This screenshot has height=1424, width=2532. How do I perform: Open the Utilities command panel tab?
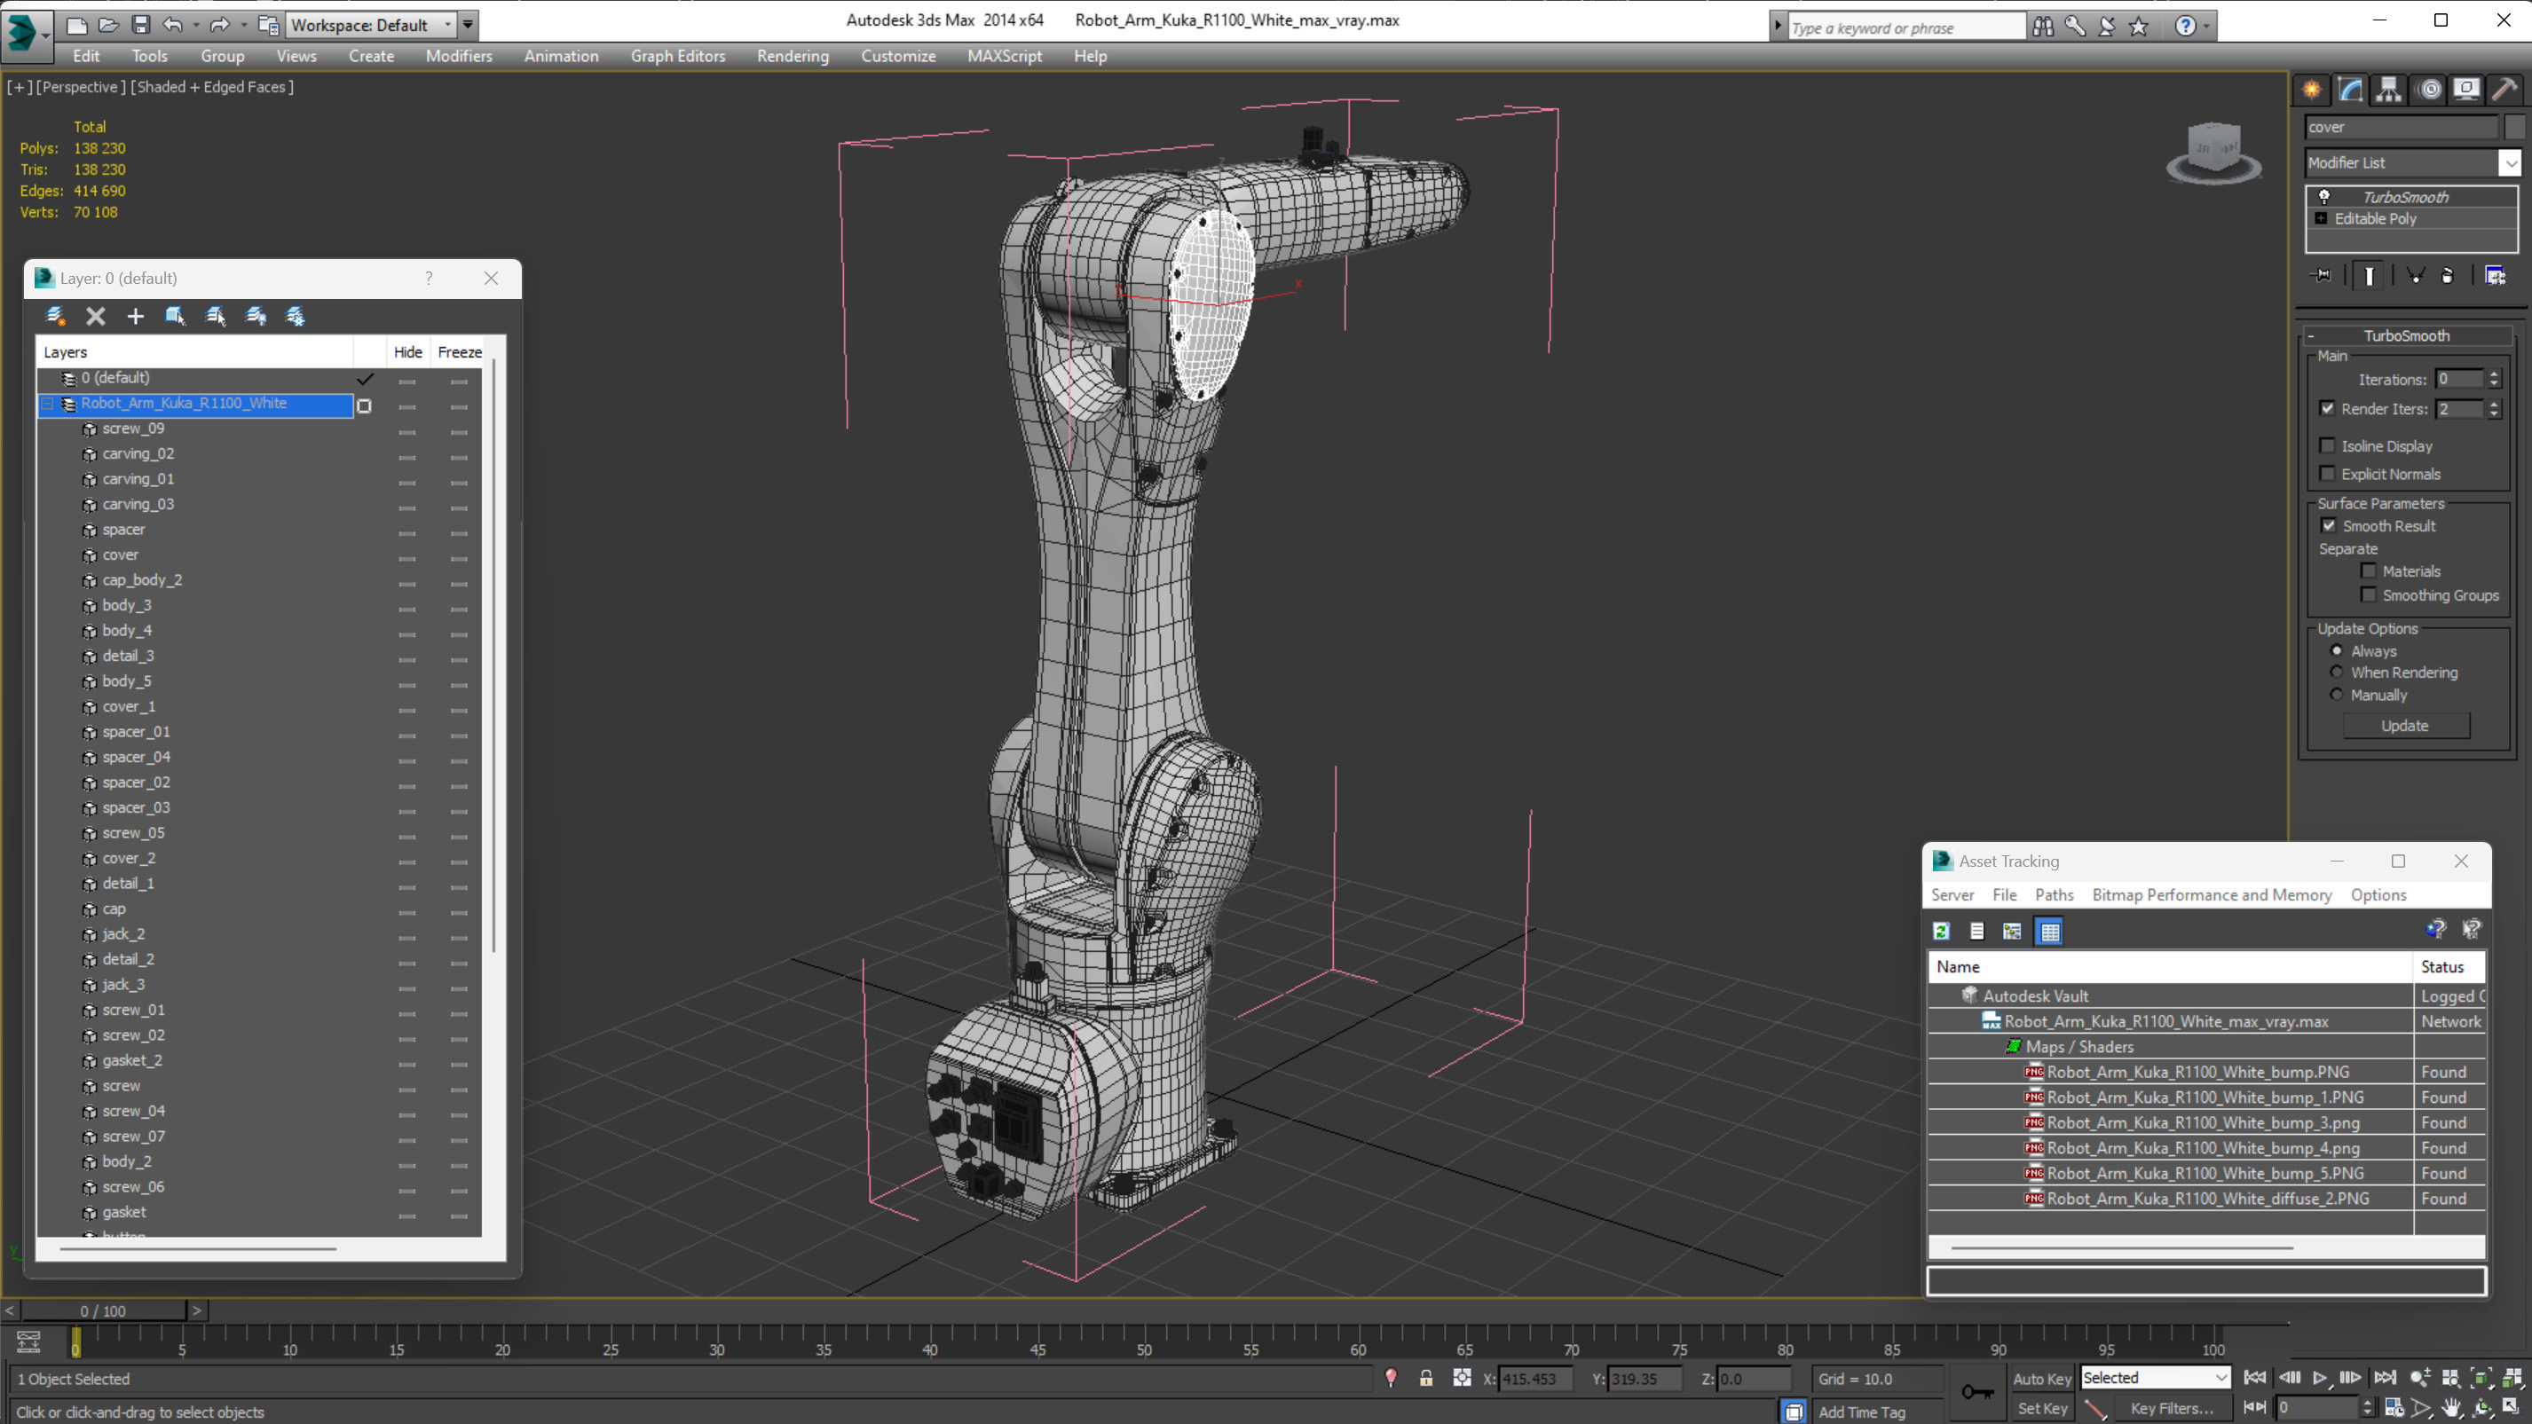[2504, 90]
